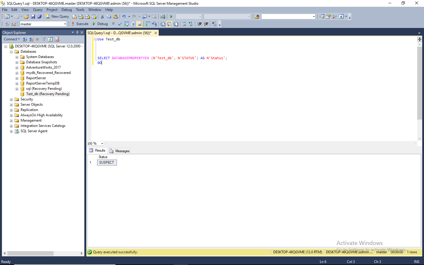Click the Save floppy disk icon
This screenshot has height=265, width=424.
[x=33, y=16]
